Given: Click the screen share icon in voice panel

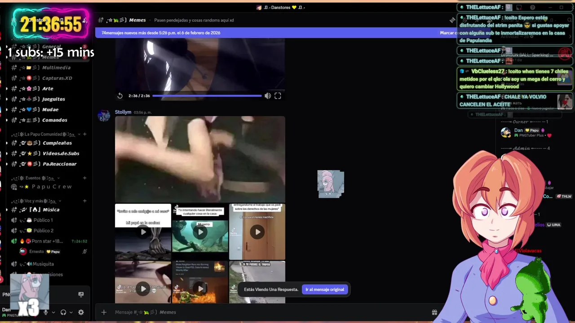Looking at the screenshot, I should pos(81,294).
